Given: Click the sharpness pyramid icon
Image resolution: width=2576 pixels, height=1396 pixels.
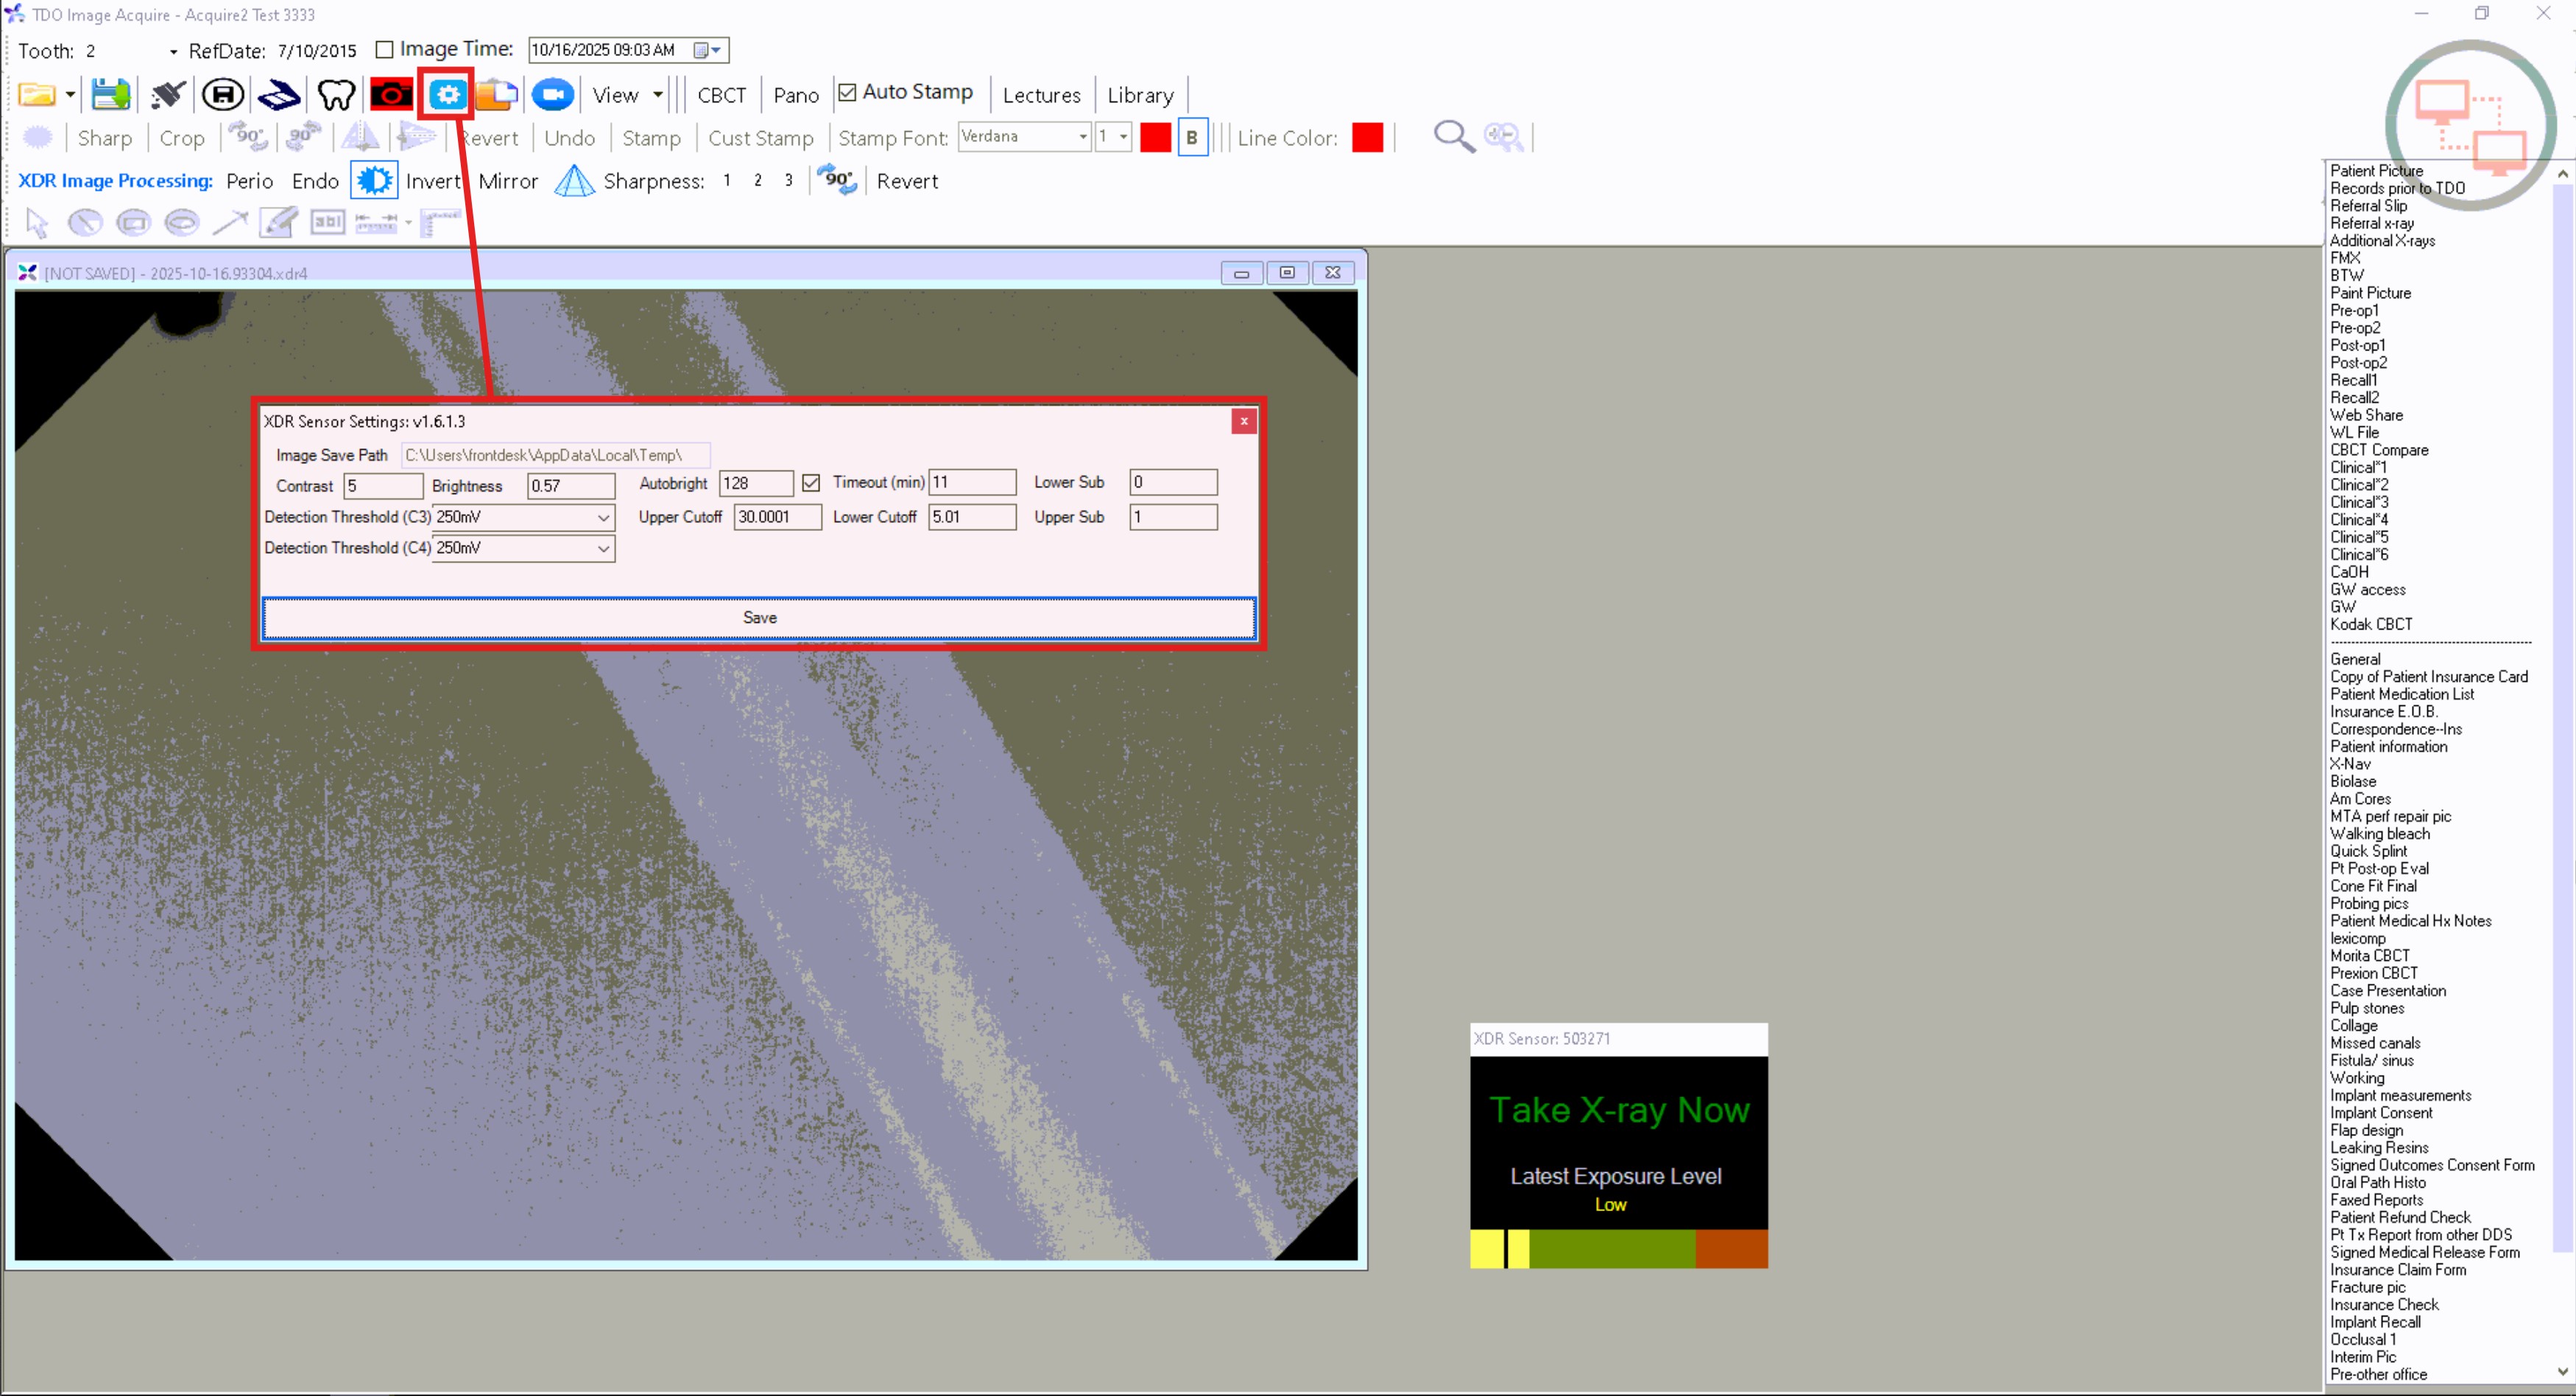Looking at the screenshot, I should (x=574, y=181).
